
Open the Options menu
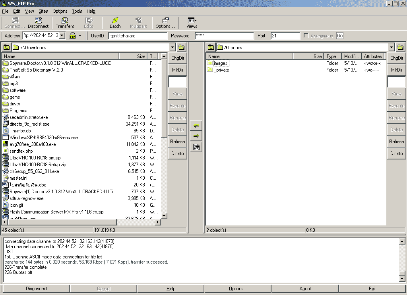click(60, 11)
